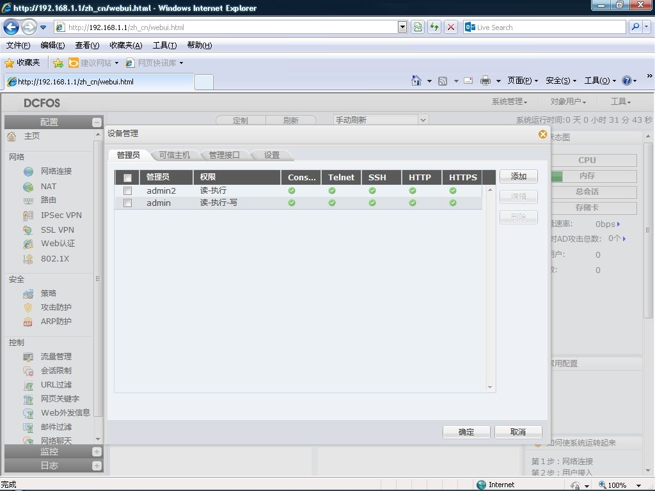Viewport: 655px width, 491px height.
Task: Click the 取消 button
Action: pos(518,432)
